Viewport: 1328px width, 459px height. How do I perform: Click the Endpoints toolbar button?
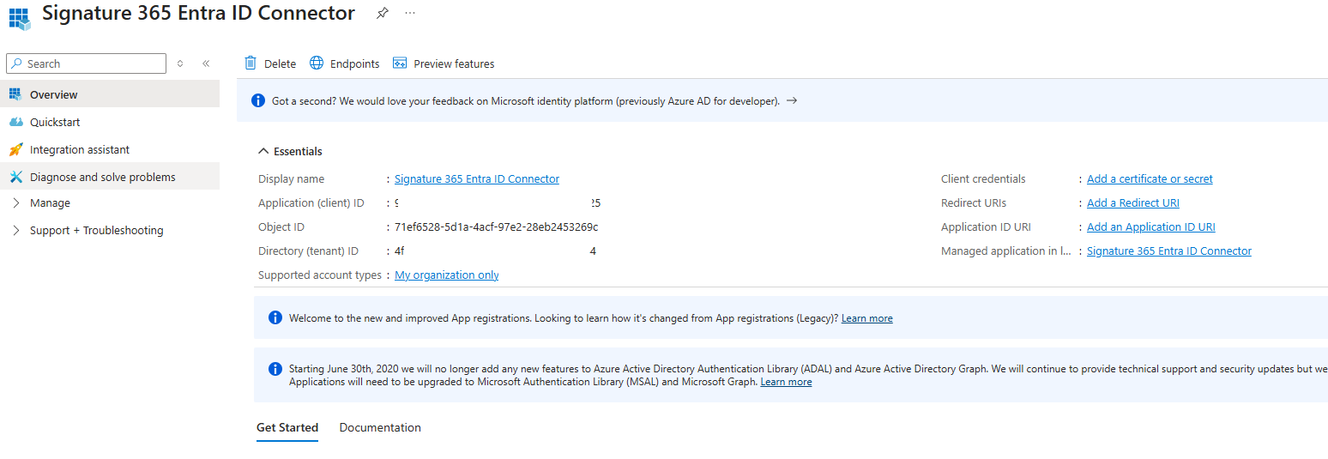345,63
